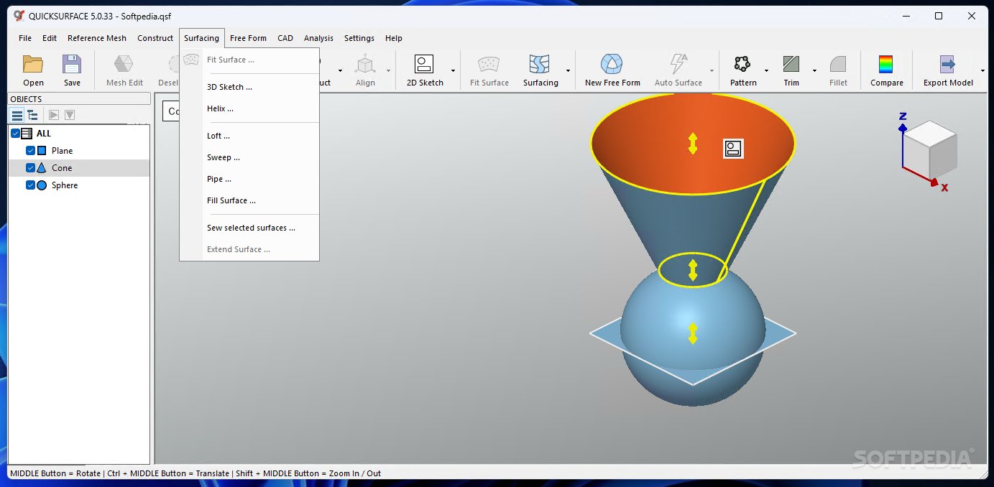Image resolution: width=994 pixels, height=487 pixels.
Task: Select the Cone object row
Action: click(x=79, y=167)
